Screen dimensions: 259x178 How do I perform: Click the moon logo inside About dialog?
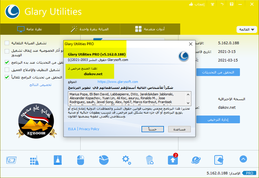[184, 56]
